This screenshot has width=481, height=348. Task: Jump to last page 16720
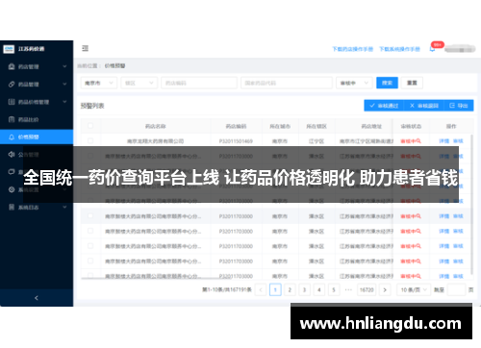point(367,290)
